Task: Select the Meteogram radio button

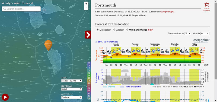Action: click(x=98, y=30)
